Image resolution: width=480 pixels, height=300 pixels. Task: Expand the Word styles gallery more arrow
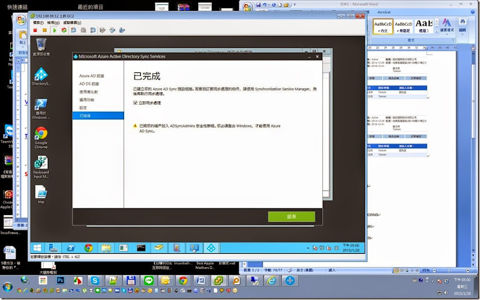(x=437, y=32)
